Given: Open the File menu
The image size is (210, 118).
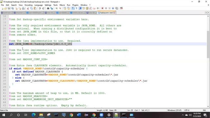Looking at the screenshot, I should point(2,5).
